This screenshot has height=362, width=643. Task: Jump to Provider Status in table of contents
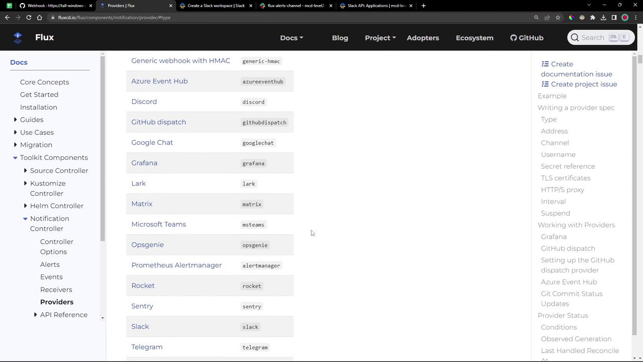pos(563,315)
